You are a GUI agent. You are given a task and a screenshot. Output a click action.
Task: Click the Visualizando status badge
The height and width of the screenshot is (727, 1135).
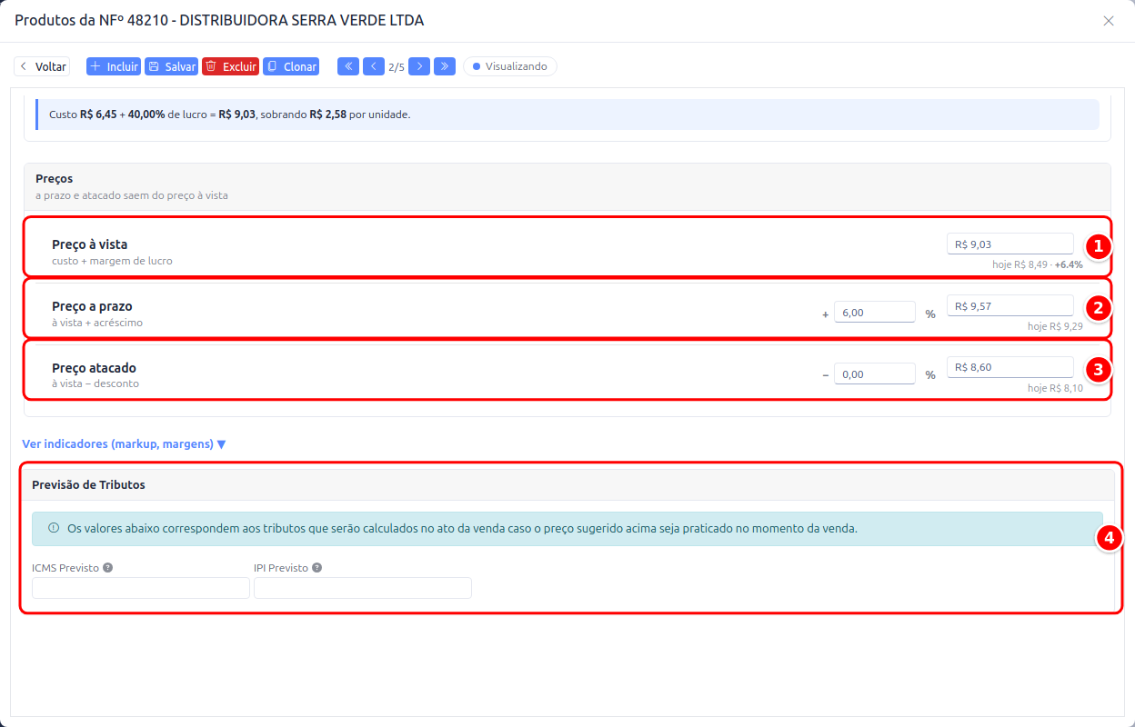point(510,66)
